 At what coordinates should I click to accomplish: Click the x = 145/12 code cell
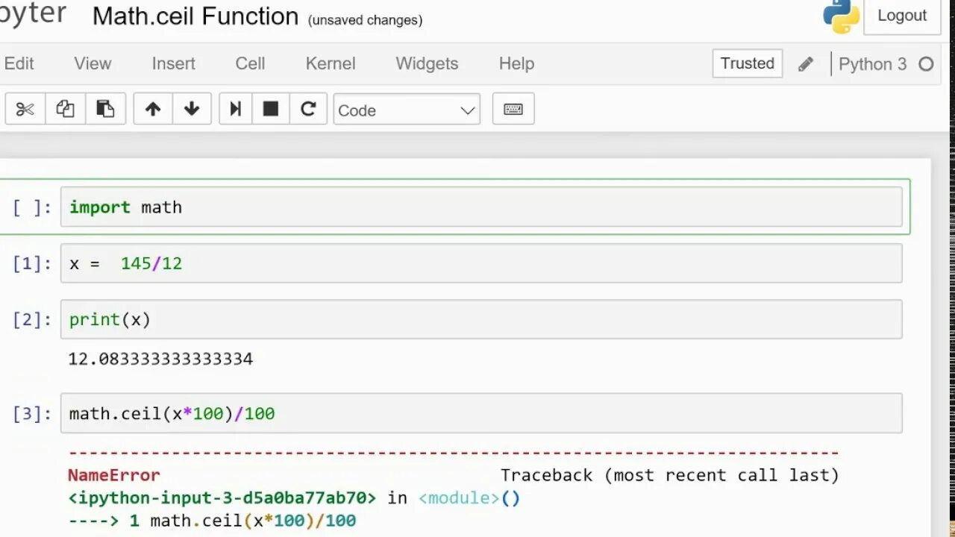coord(480,263)
